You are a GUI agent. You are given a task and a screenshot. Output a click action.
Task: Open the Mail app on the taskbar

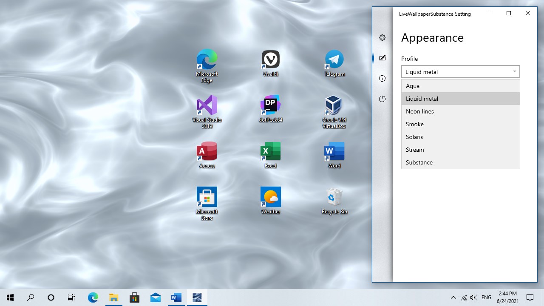[155, 297]
